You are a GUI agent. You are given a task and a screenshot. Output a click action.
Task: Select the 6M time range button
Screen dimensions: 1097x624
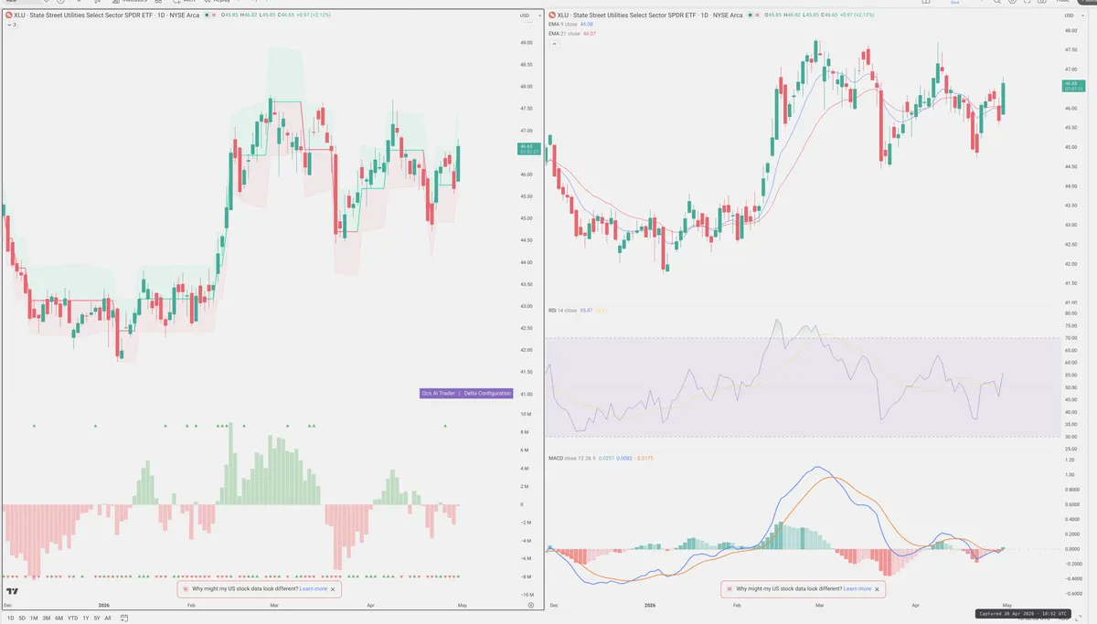pos(59,618)
